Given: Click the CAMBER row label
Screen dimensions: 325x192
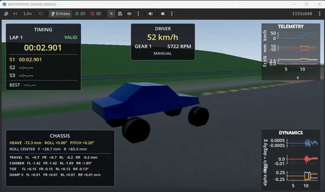Looking at the screenshot, I should pyautogui.click(x=17, y=163).
